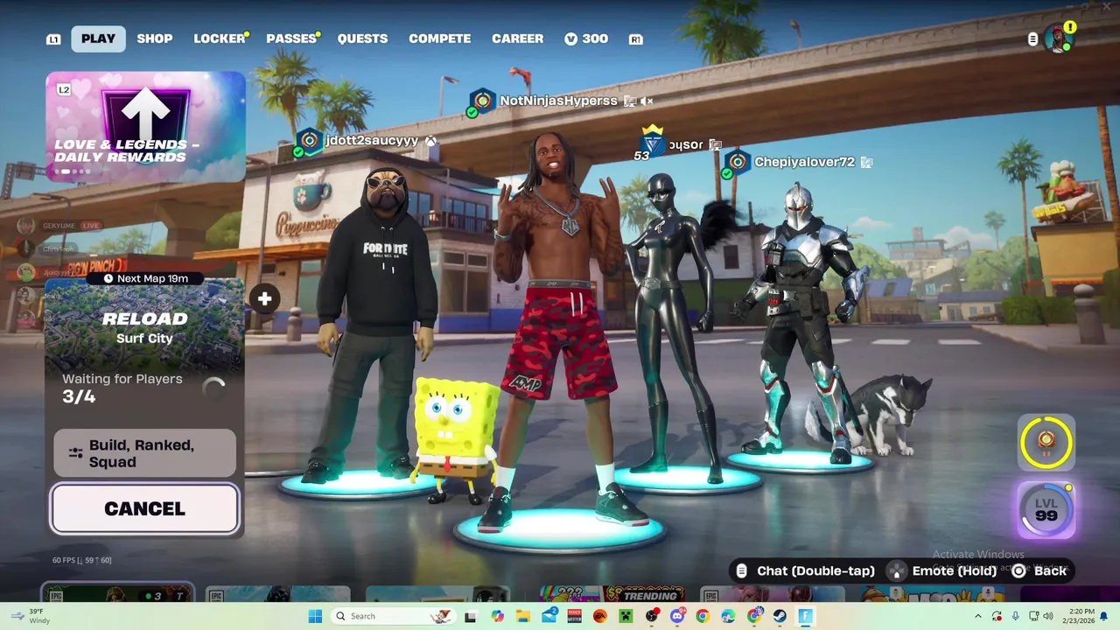Click Chepiyalover72's player nameplate
1120x630 pixels.
tap(804, 162)
